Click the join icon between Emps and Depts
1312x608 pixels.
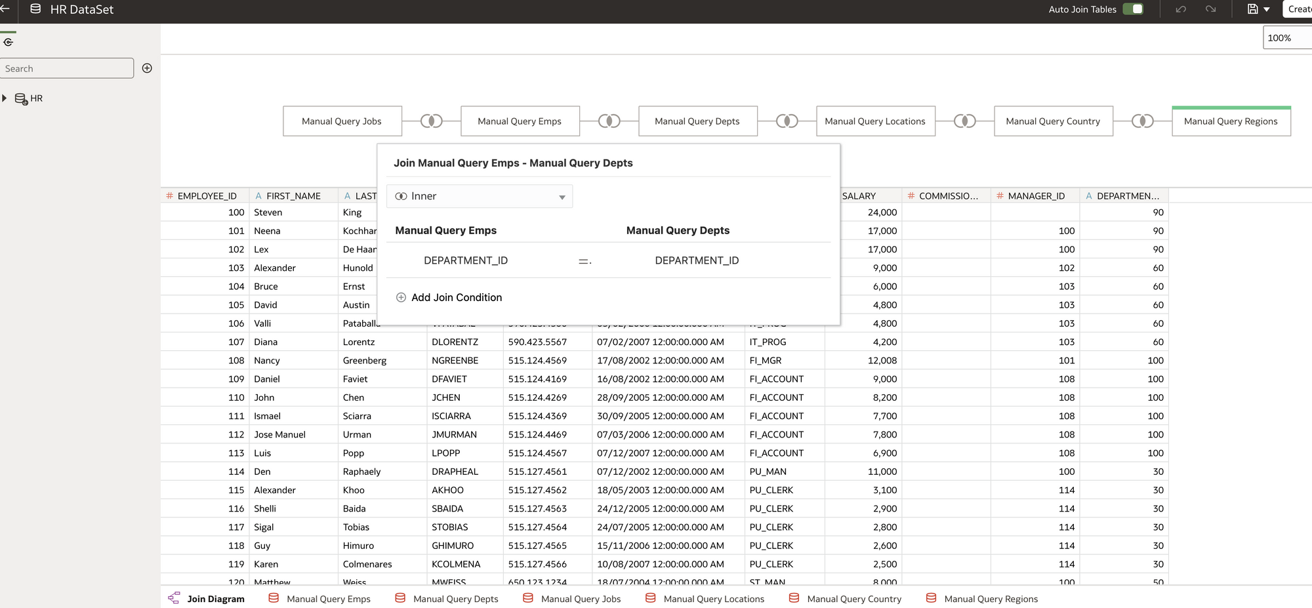click(609, 121)
